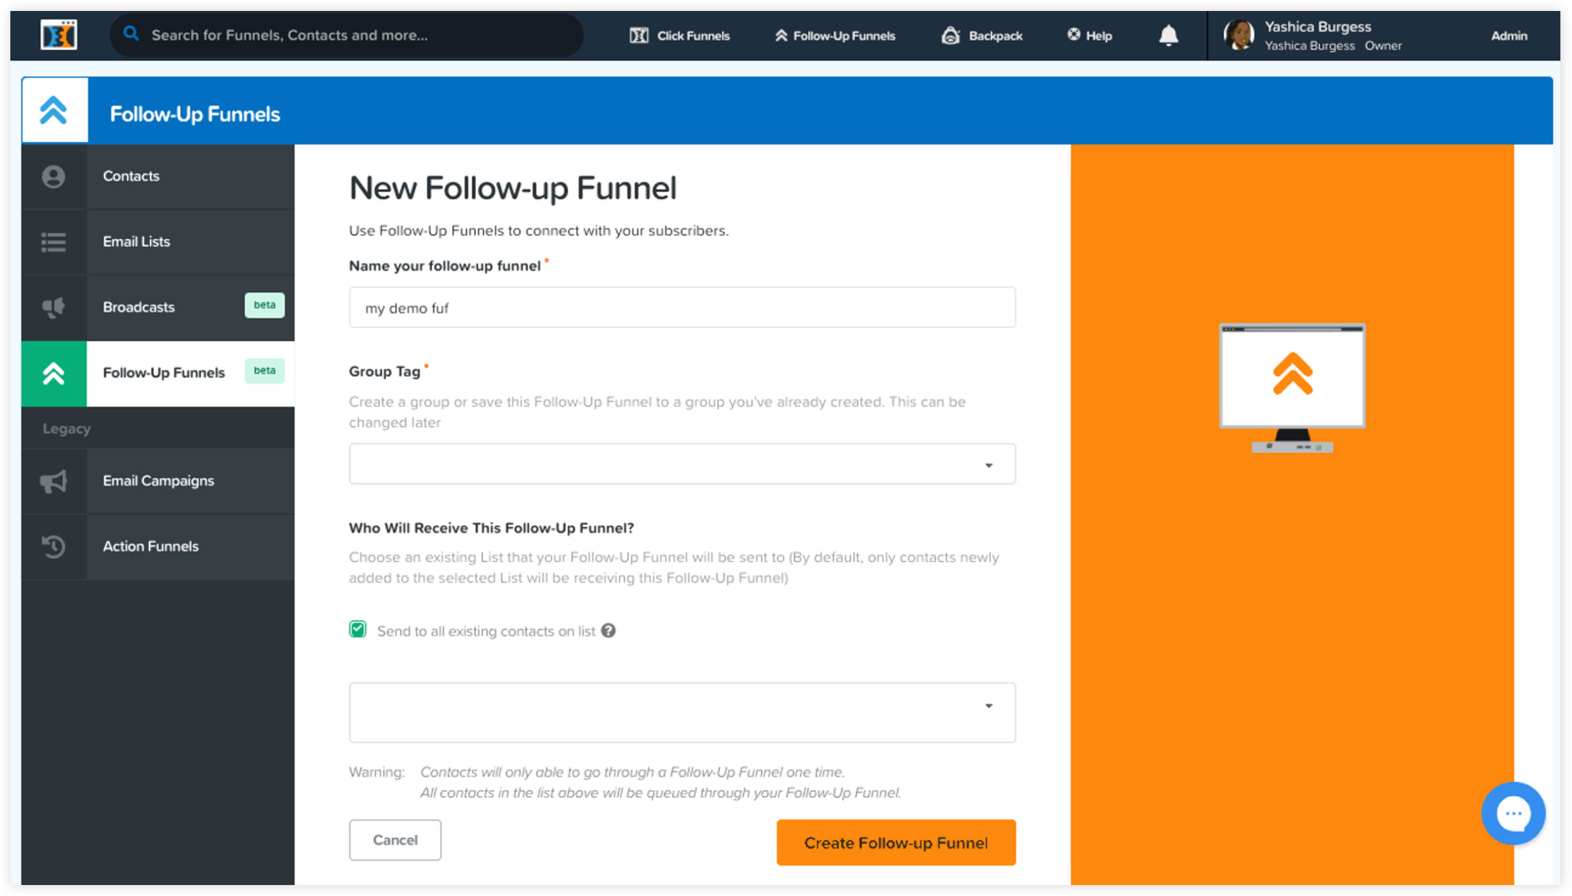The height and width of the screenshot is (896, 1572).
Task: Open Click Funnels in top navigation
Action: click(x=679, y=36)
